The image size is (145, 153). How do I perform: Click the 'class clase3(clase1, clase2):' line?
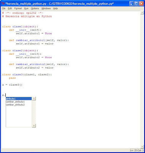[27, 75]
